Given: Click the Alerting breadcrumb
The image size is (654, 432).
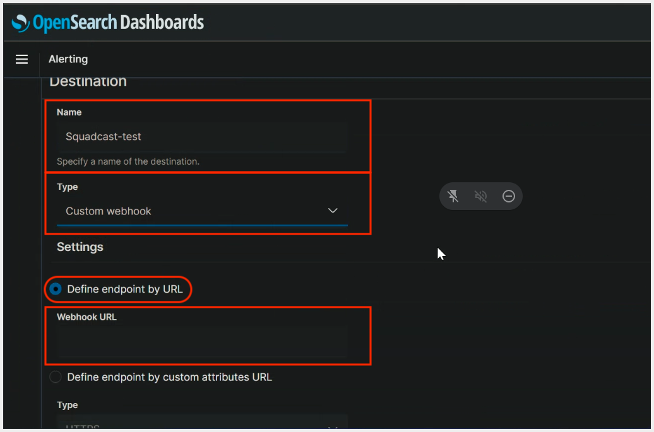Looking at the screenshot, I should tap(68, 59).
